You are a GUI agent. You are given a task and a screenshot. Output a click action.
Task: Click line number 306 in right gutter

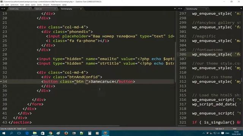183,54
